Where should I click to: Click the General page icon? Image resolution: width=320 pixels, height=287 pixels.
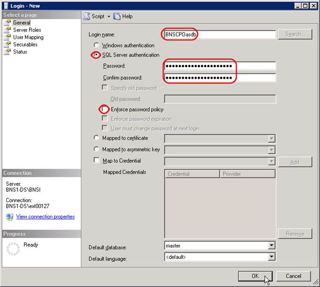[x=7, y=23]
